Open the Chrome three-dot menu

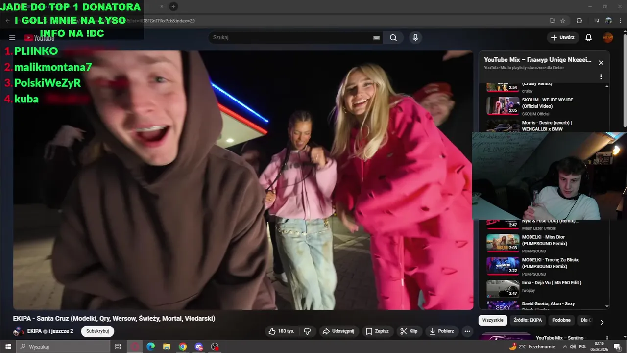click(x=620, y=21)
